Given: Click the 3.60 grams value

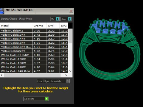Looking at the screenshot, I should point(37,31).
